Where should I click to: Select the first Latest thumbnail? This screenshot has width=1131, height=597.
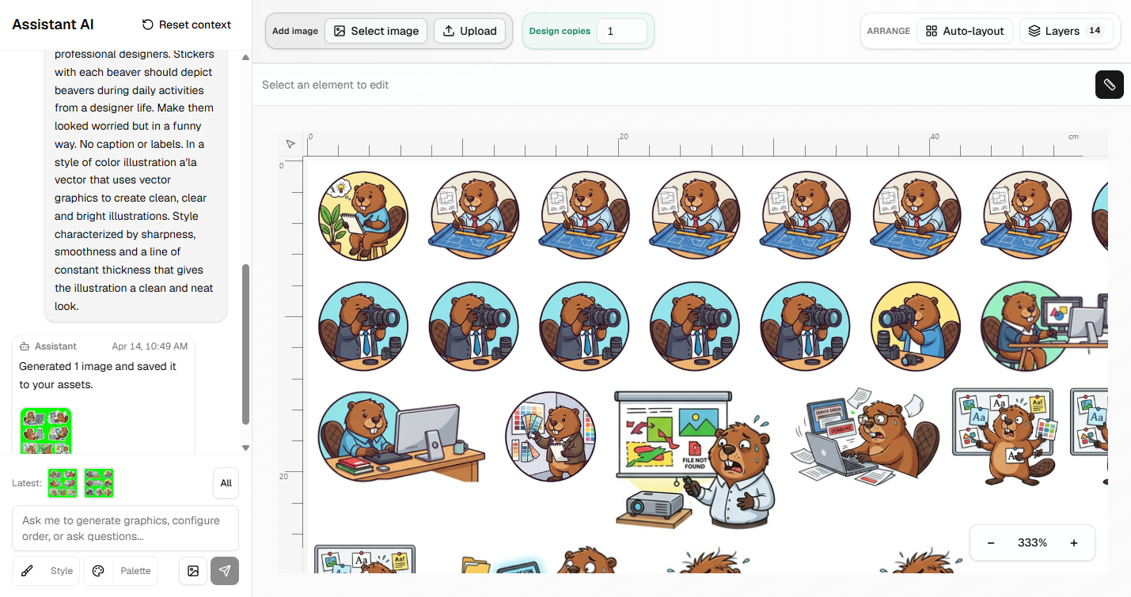pyautogui.click(x=63, y=483)
